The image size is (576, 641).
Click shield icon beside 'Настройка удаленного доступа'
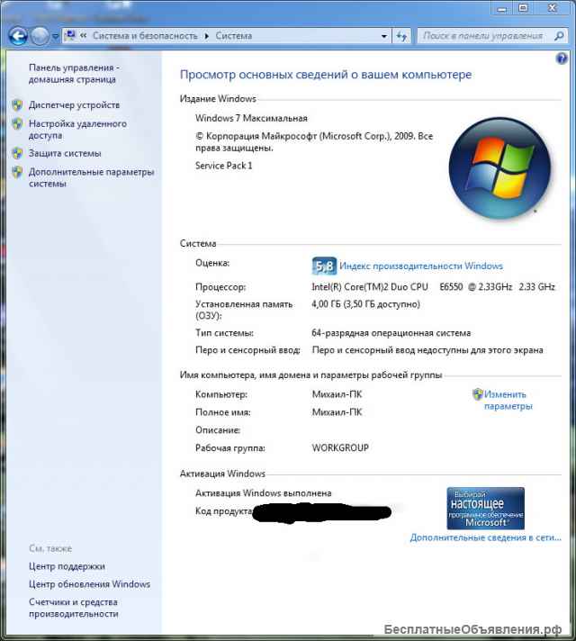tap(17, 123)
